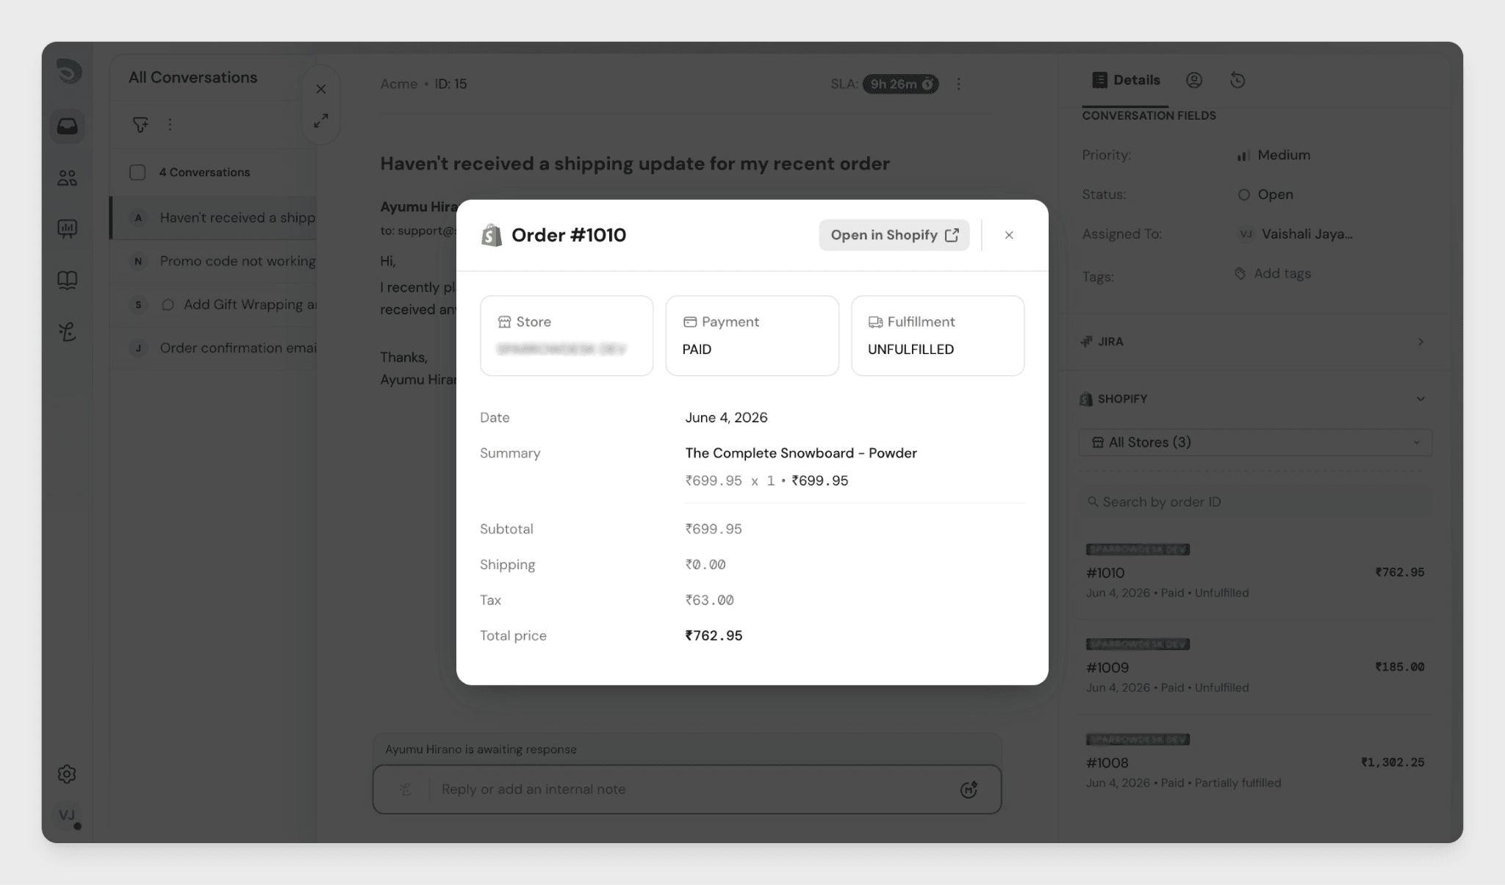The image size is (1505, 885).
Task: Click the app logo at top left
Action: [68, 71]
